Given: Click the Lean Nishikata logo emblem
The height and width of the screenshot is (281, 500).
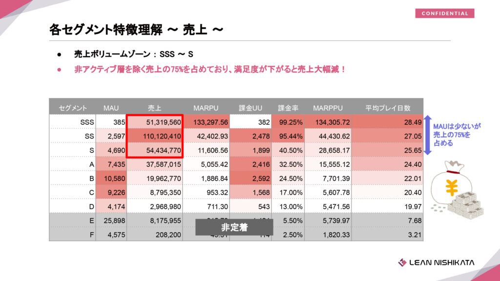Looking at the screenshot, I should click(402, 262).
